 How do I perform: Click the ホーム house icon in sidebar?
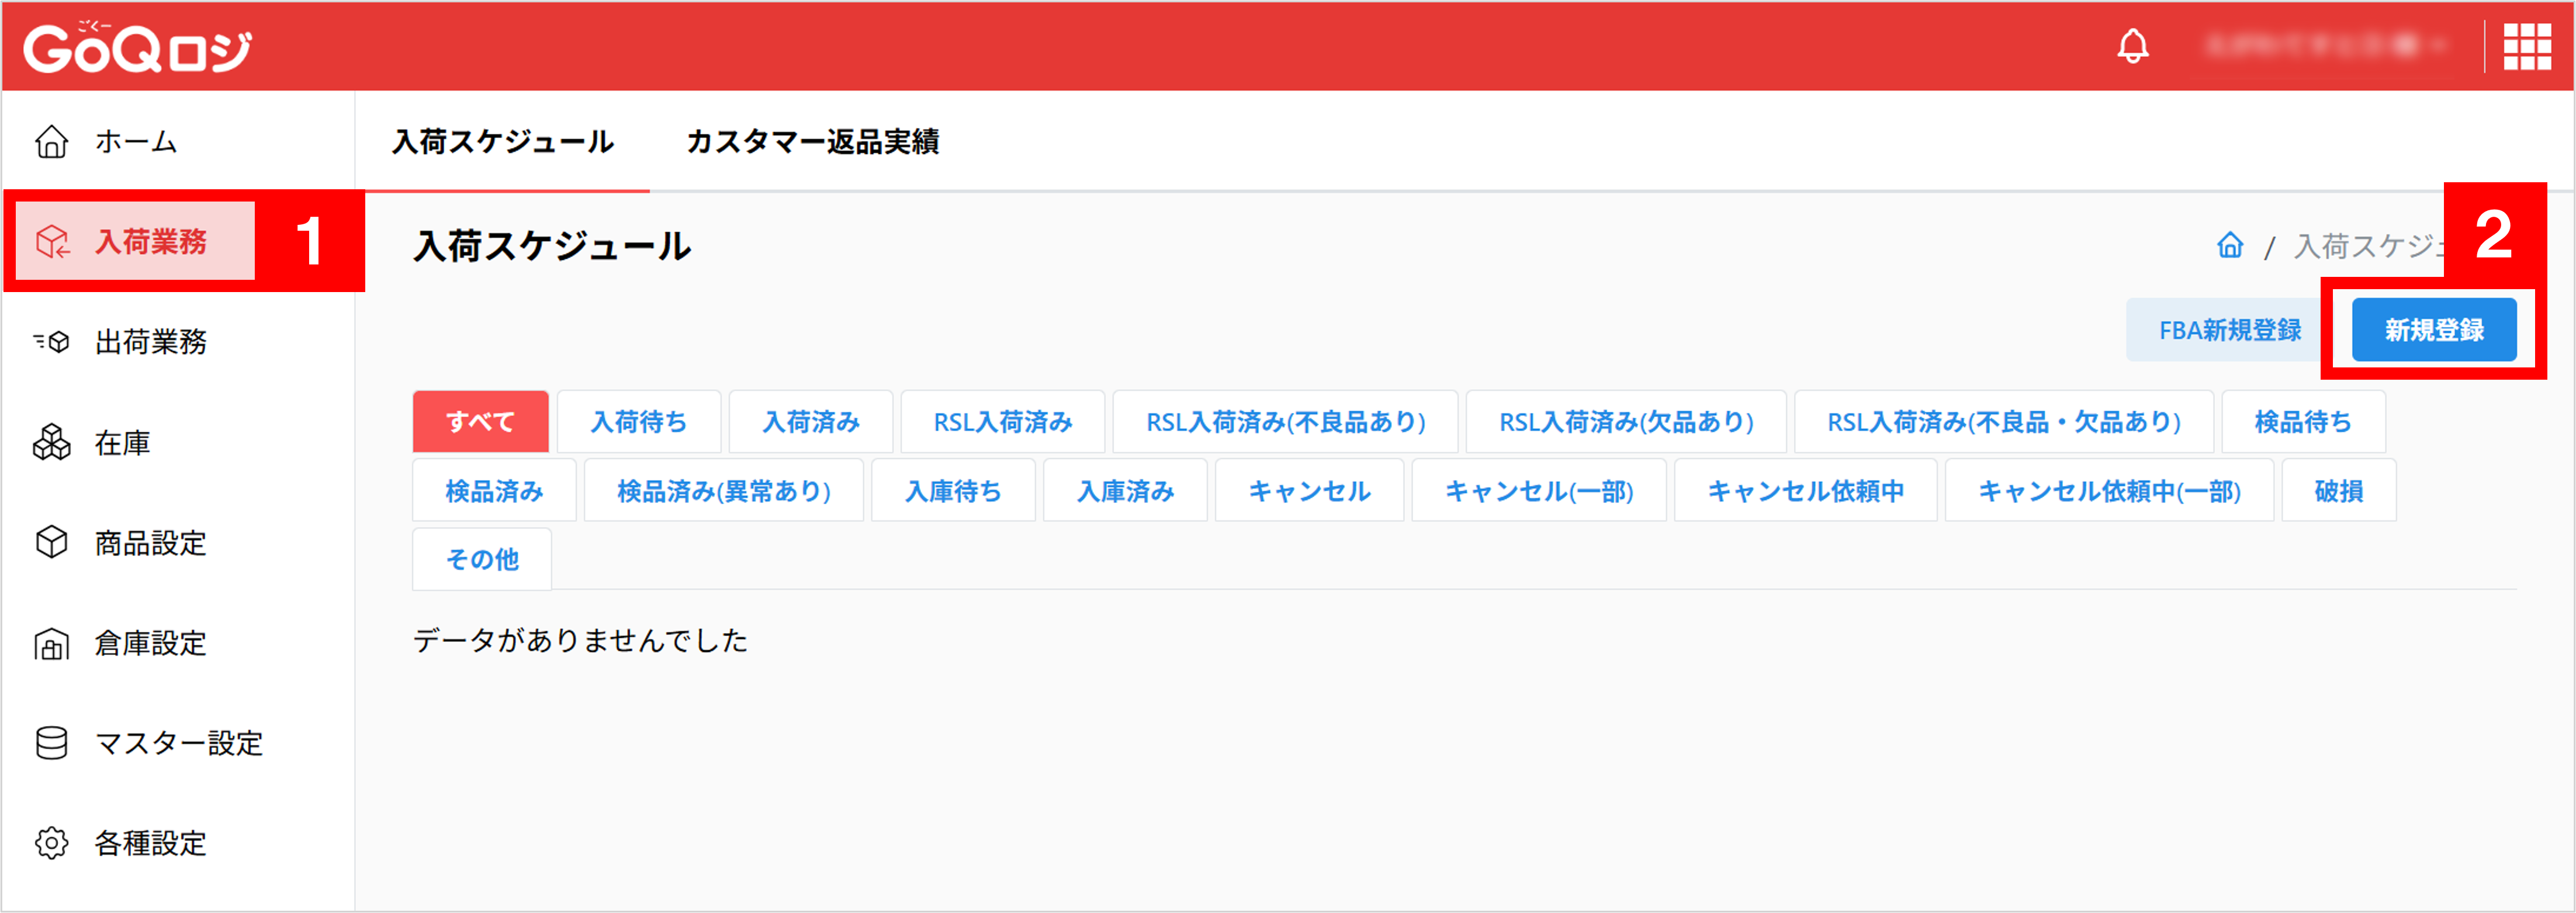(52, 142)
